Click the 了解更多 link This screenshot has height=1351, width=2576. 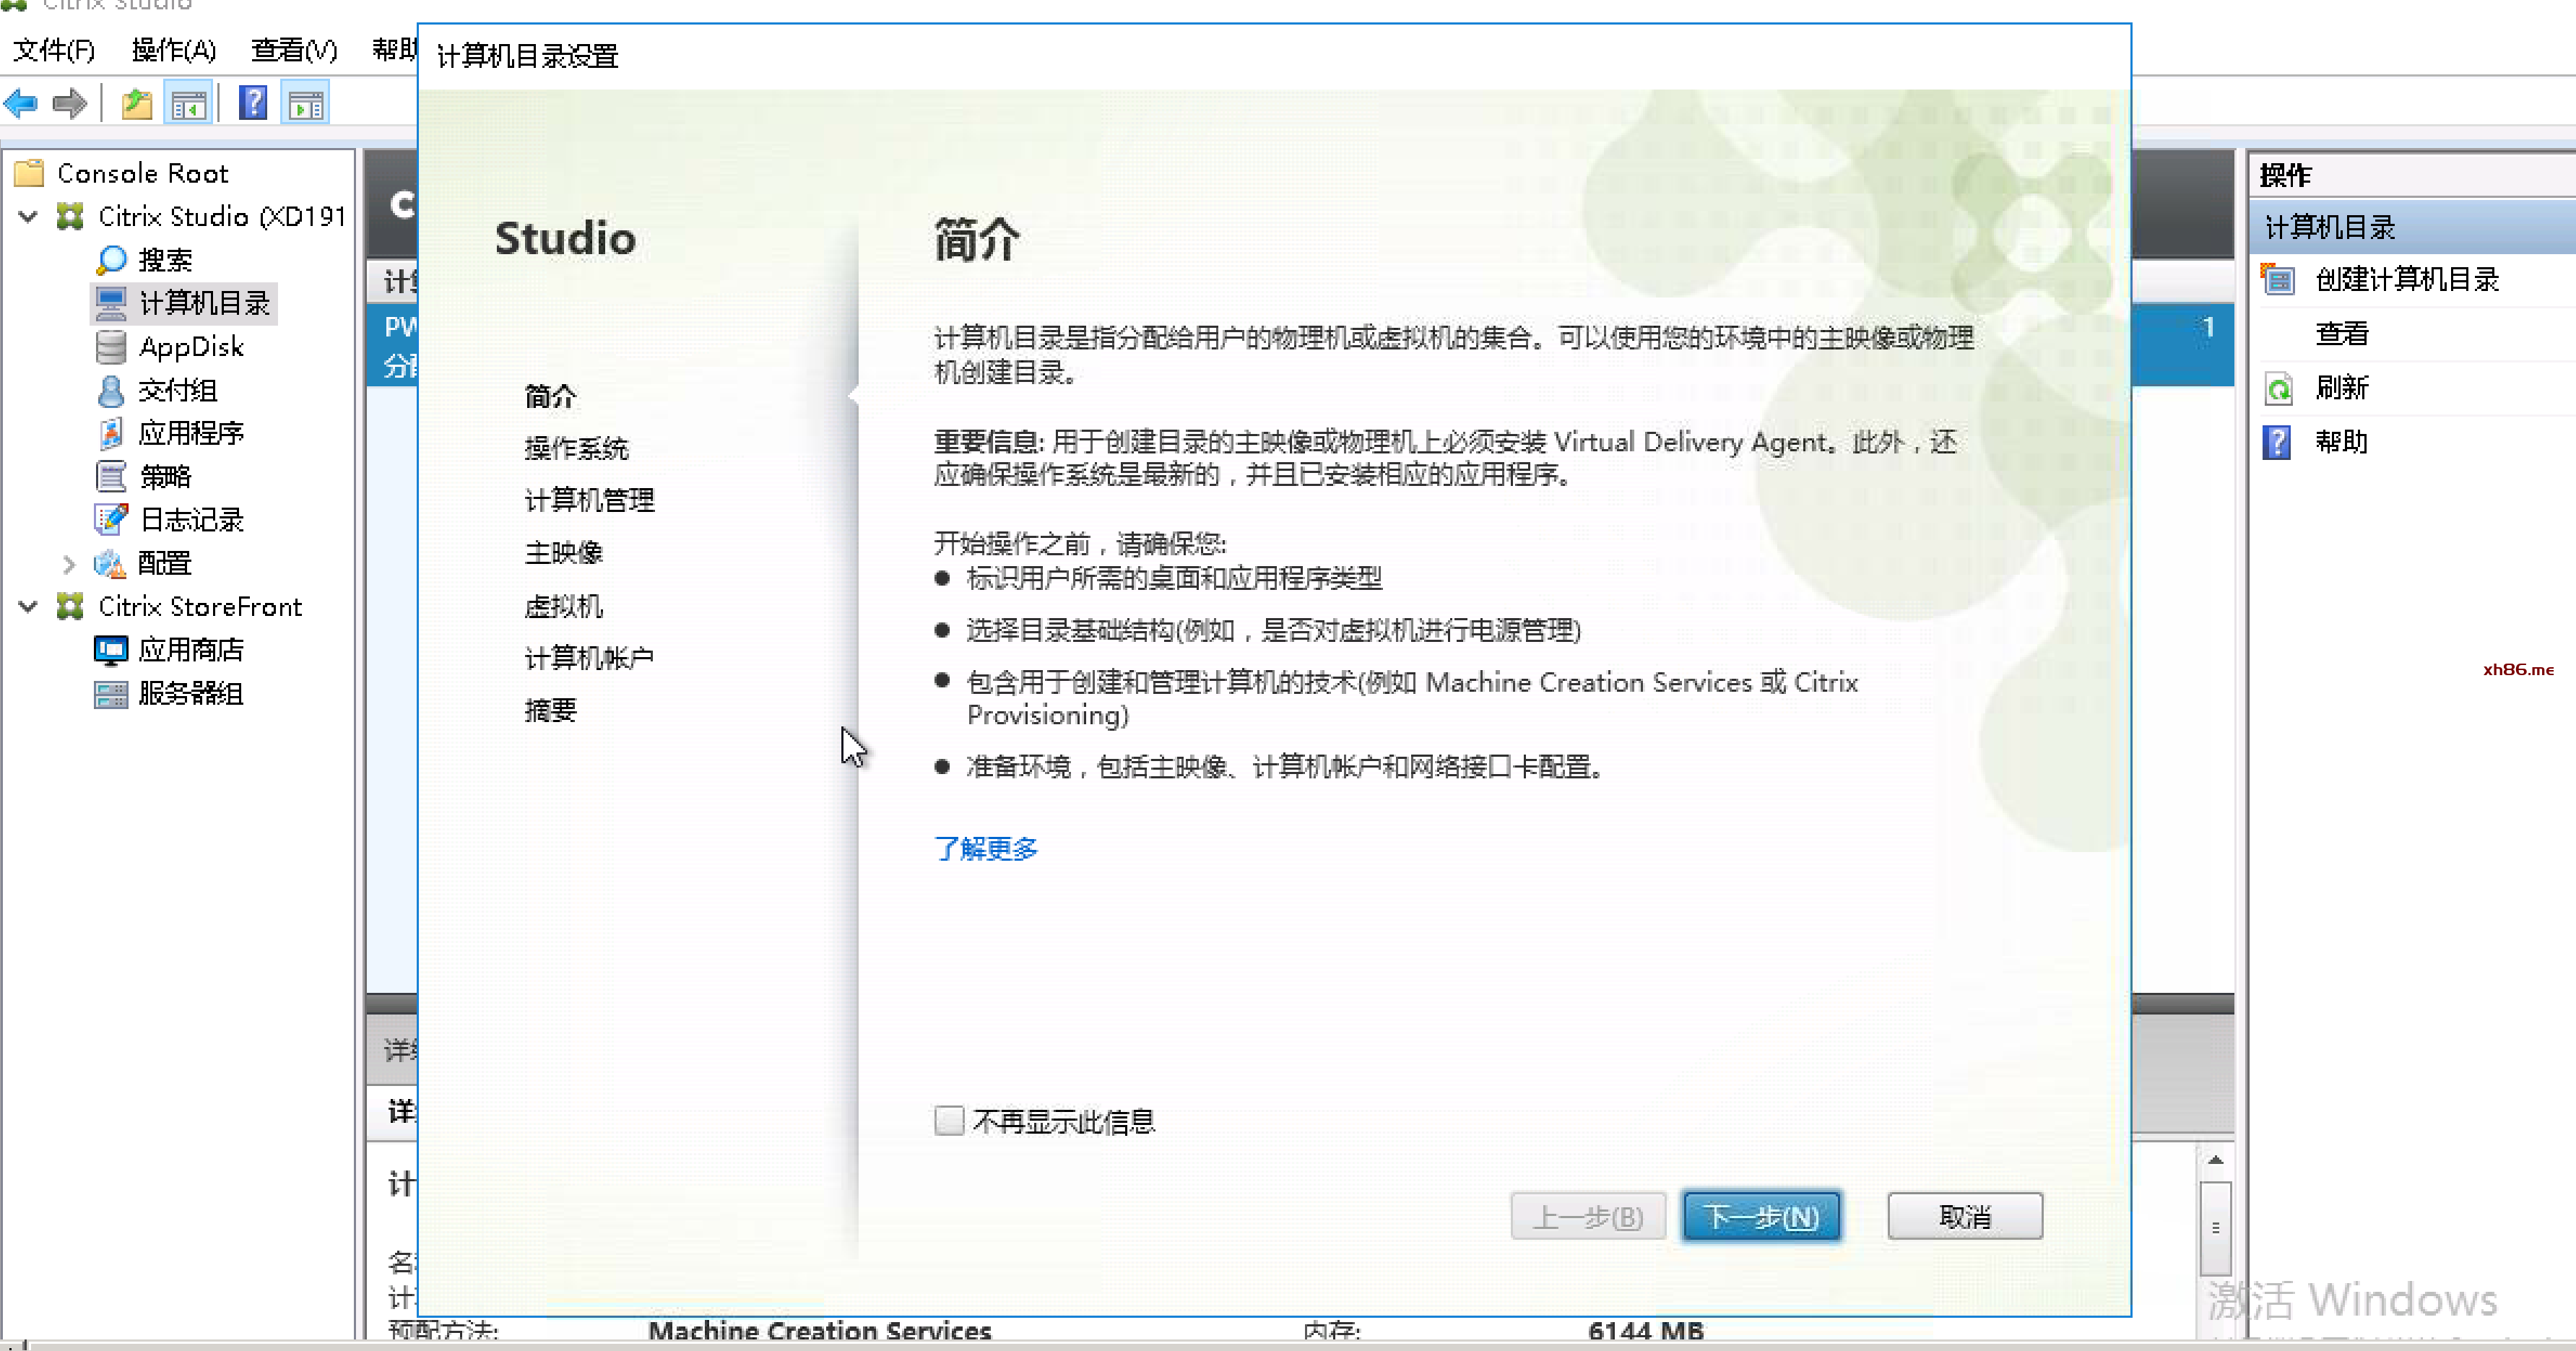[x=985, y=849]
